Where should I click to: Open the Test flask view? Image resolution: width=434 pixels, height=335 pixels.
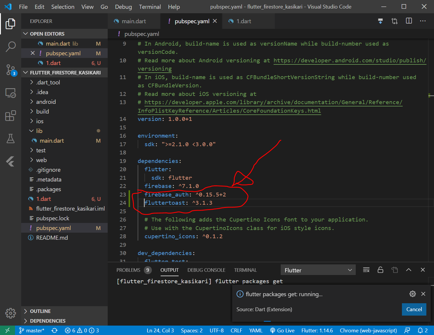pyautogui.click(x=11, y=139)
